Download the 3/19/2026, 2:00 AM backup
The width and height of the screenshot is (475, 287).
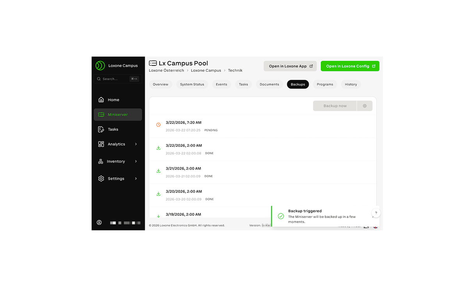[158, 216]
